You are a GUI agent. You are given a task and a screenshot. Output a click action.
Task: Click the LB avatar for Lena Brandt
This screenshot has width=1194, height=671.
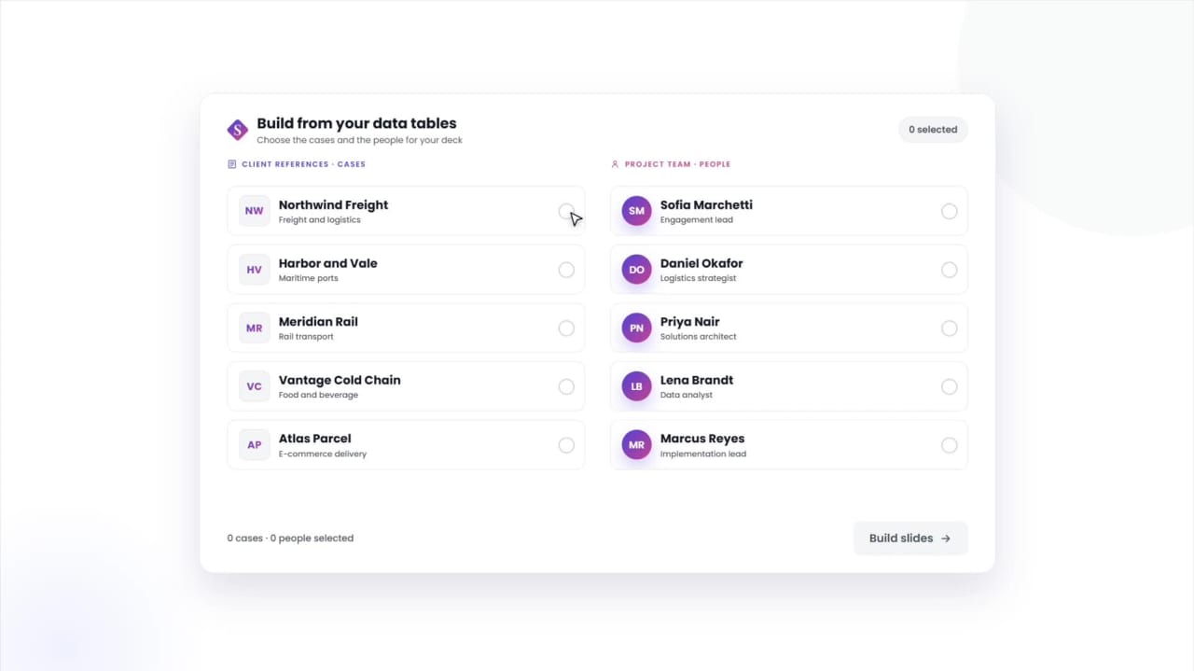point(636,386)
